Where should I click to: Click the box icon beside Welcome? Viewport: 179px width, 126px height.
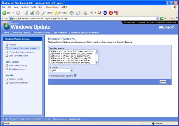click(7, 45)
